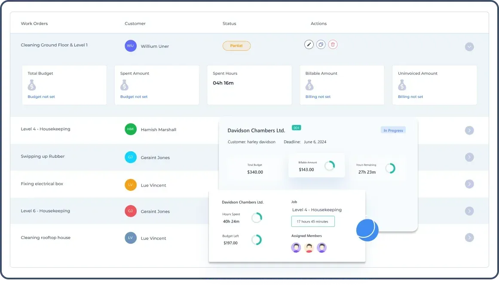Toggle the Partial status badge
The height and width of the screenshot is (288, 499).
[236, 46]
